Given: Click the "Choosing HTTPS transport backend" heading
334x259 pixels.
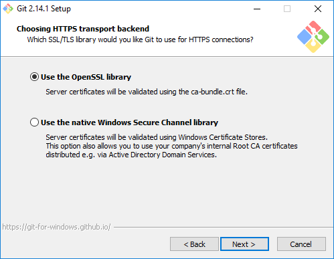Looking at the screenshot, I should (83, 29).
